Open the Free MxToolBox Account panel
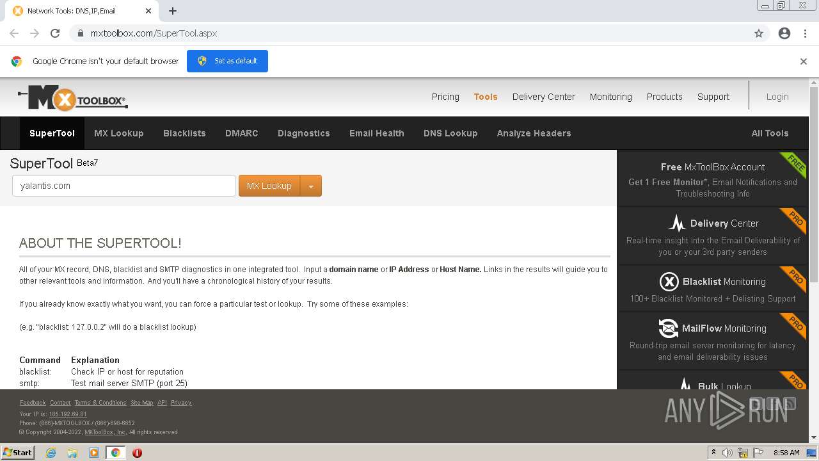Viewport: 819px width, 461px height. pyautogui.click(x=713, y=179)
